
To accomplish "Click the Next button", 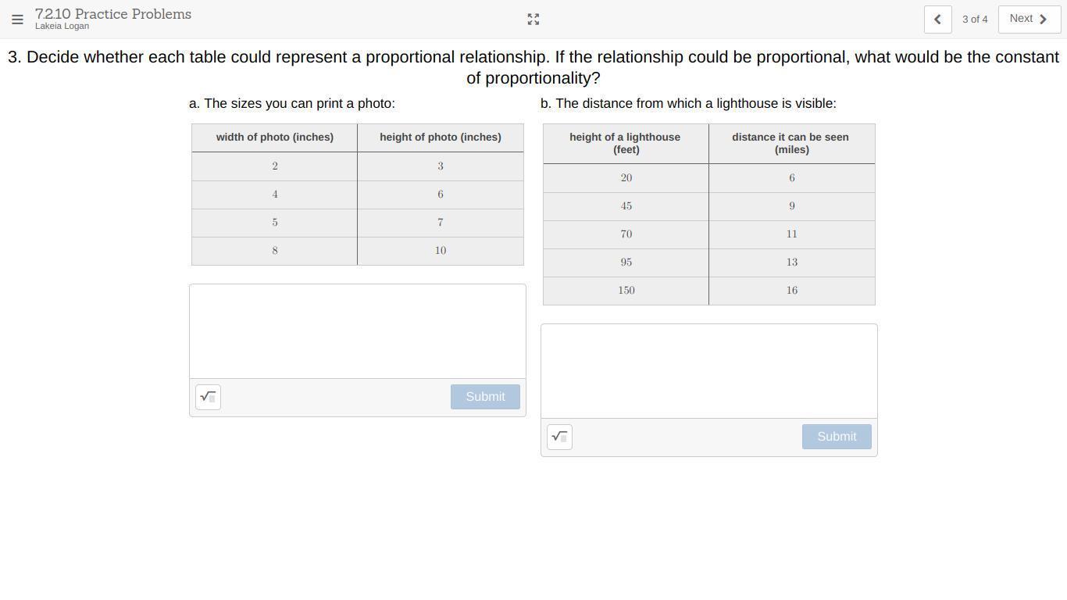I will pos(1029,20).
